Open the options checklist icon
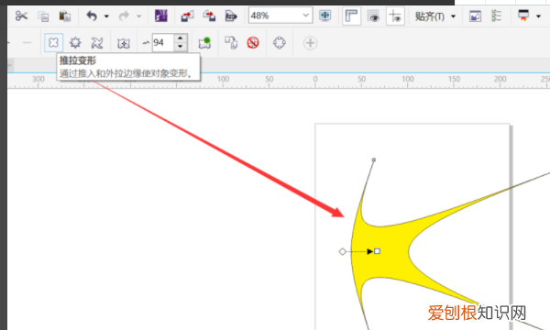The image size is (550, 330). [496, 16]
